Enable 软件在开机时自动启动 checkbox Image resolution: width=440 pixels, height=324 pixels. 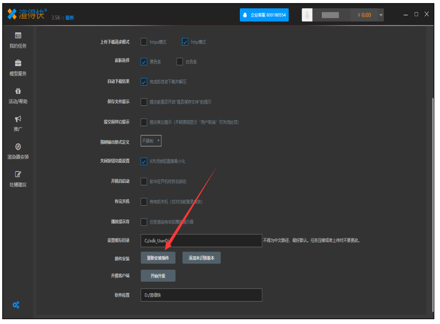[x=144, y=181]
